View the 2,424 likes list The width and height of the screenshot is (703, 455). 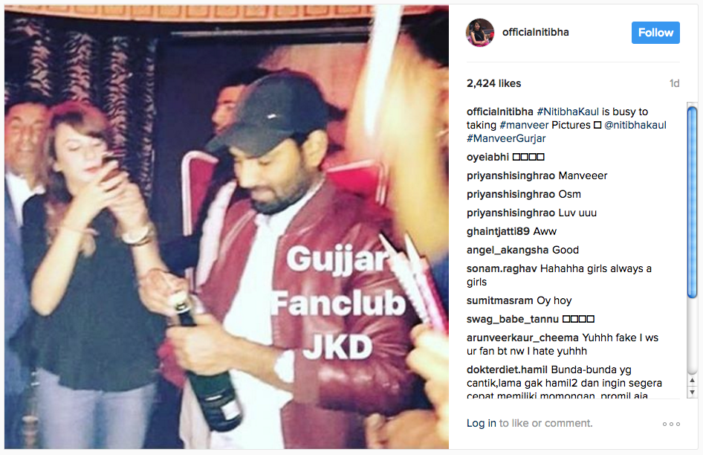(x=493, y=83)
